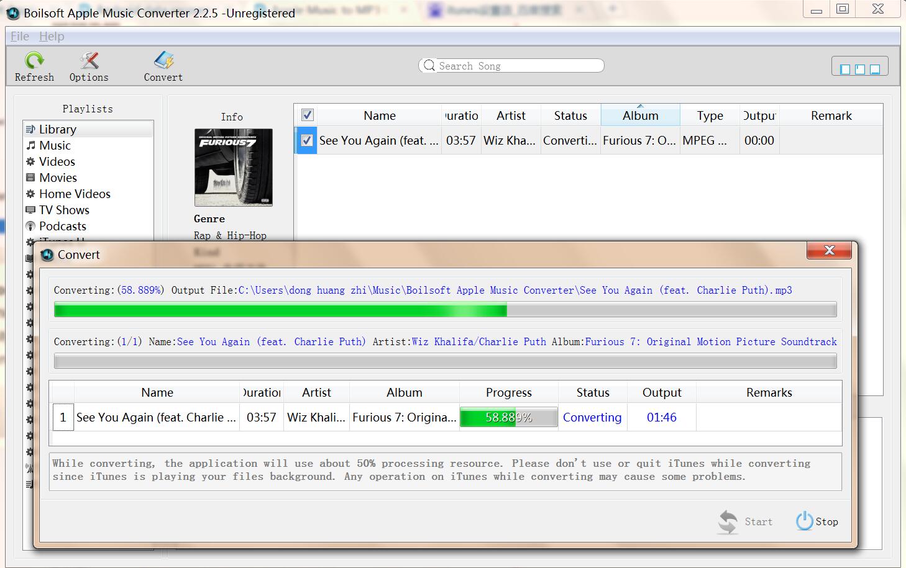This screenshot has height=568, width=906.
Task: Click the Convert toolbar icon
Action: (x=163, y=60)
